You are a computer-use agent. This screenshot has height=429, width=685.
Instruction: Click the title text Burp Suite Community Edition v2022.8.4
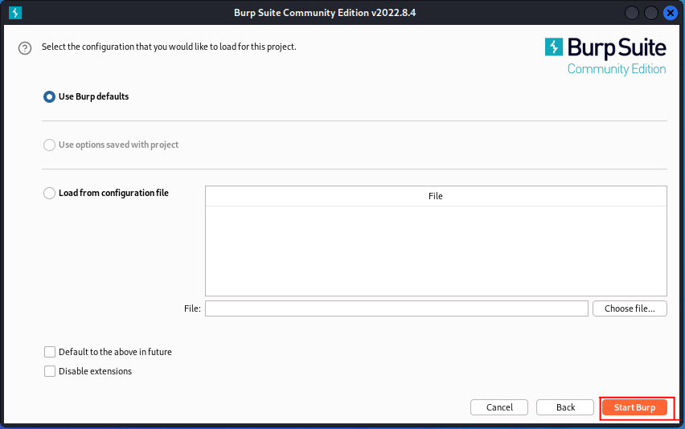tap(325, 13)
